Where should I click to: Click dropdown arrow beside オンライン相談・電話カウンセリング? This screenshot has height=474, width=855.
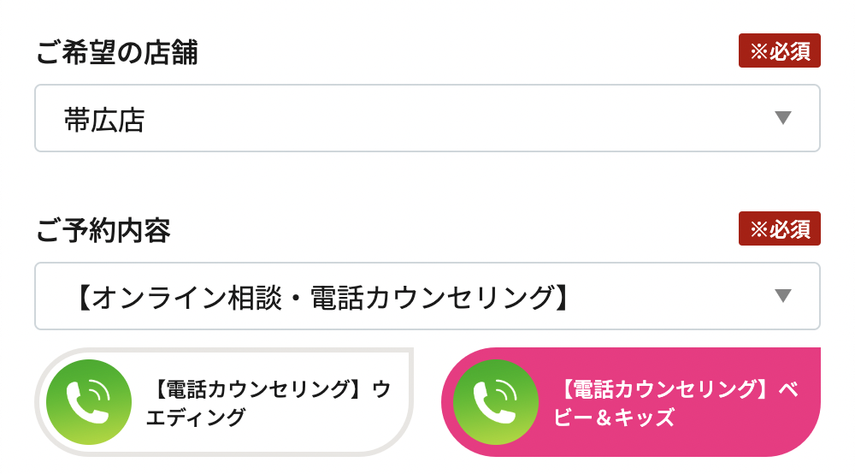tap(783, 296)
